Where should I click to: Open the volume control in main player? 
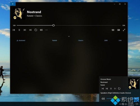click(x=41, y=30)
